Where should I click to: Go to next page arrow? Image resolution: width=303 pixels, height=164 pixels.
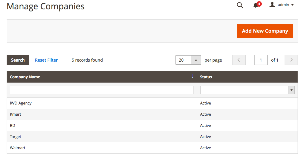click(291, 60)
